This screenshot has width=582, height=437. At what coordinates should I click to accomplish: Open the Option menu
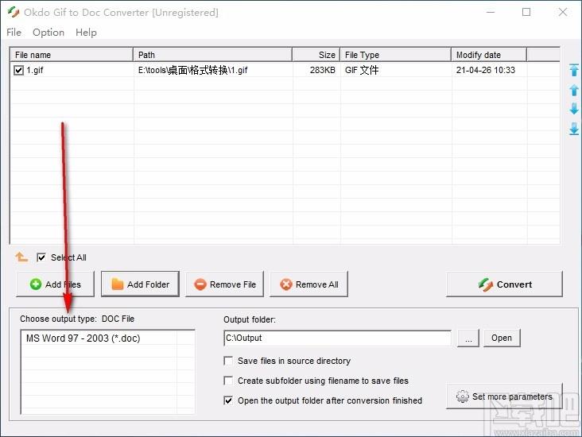click(x=48, y=33)
